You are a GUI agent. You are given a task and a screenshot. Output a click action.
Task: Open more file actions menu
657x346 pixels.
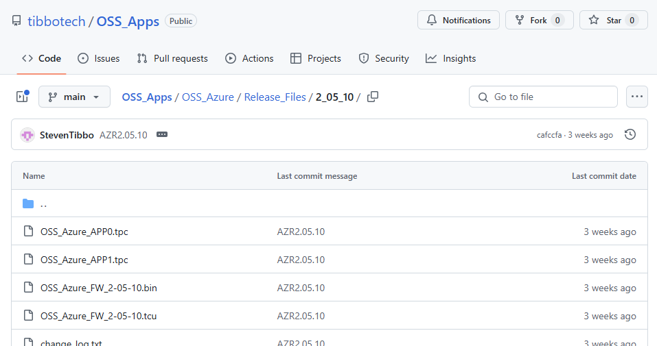637,97
